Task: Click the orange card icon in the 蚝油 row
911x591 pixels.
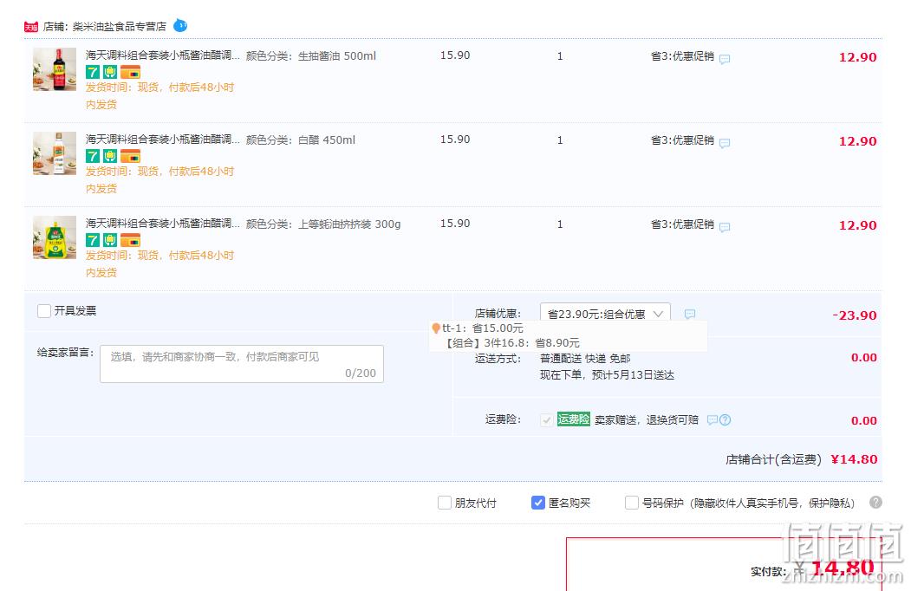Action: [x=130, y=240]
